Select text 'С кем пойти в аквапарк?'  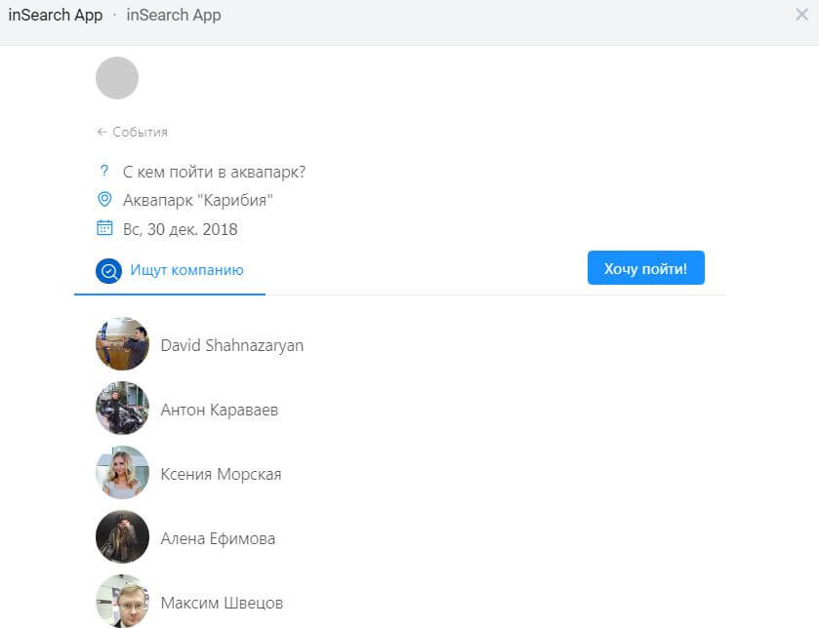[214, 172]
